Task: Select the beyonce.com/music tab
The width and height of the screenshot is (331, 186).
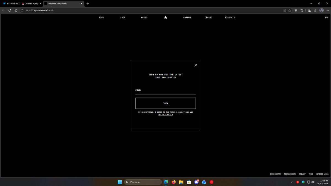Action: (x=63, y=3)
